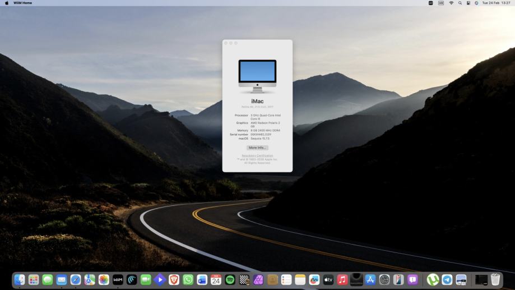
Task: Open the Regulatory Certification link
Action: pyautogui.click(x=257, y=155)
